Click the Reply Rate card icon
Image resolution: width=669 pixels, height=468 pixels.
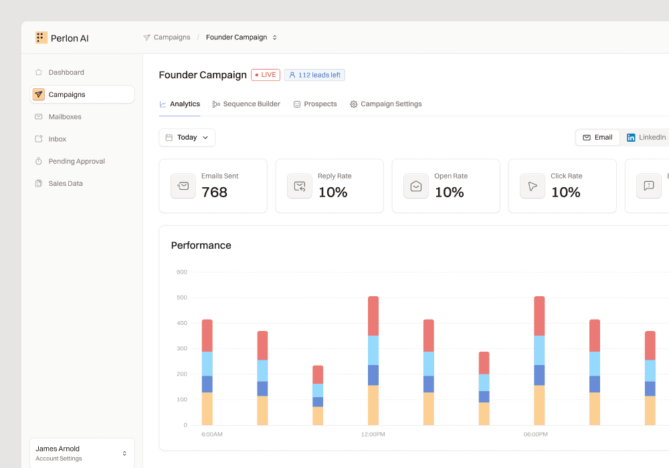tap(300, 186)
